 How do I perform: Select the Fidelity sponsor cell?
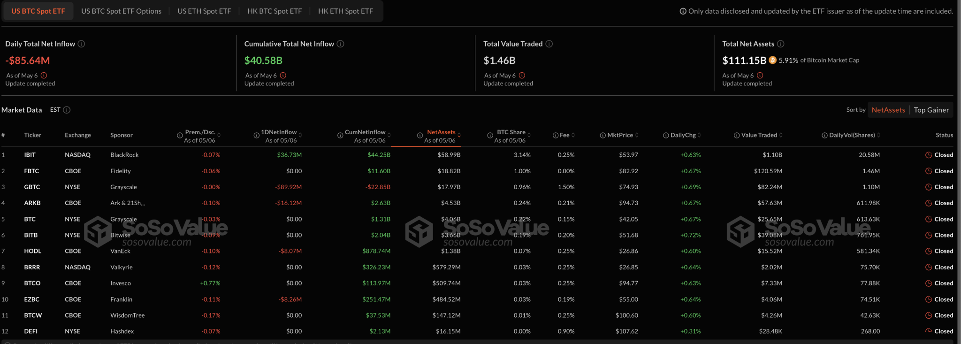pyautogui.click(x=121, y=171)
